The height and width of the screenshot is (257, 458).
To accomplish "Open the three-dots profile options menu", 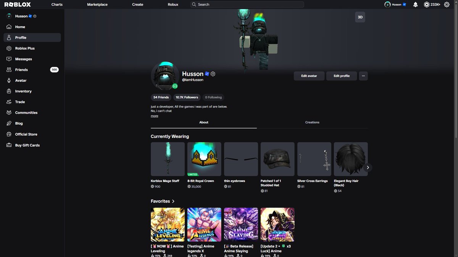I will 363,76.
